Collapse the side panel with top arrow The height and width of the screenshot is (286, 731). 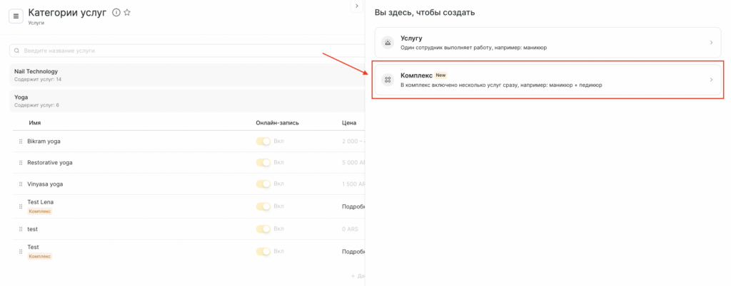click(x=356, y=6)
